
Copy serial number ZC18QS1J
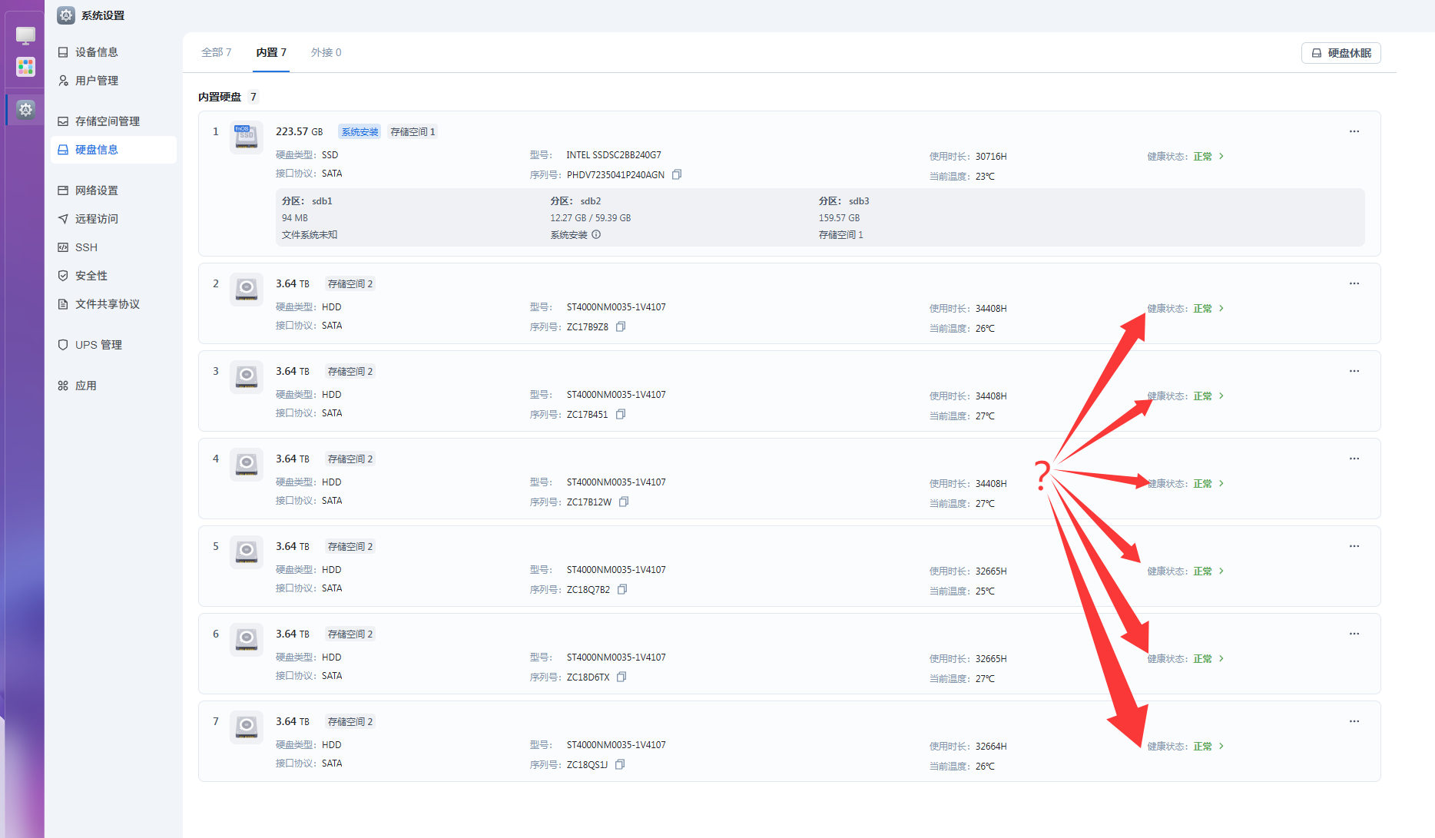click(x=620, y=764)
